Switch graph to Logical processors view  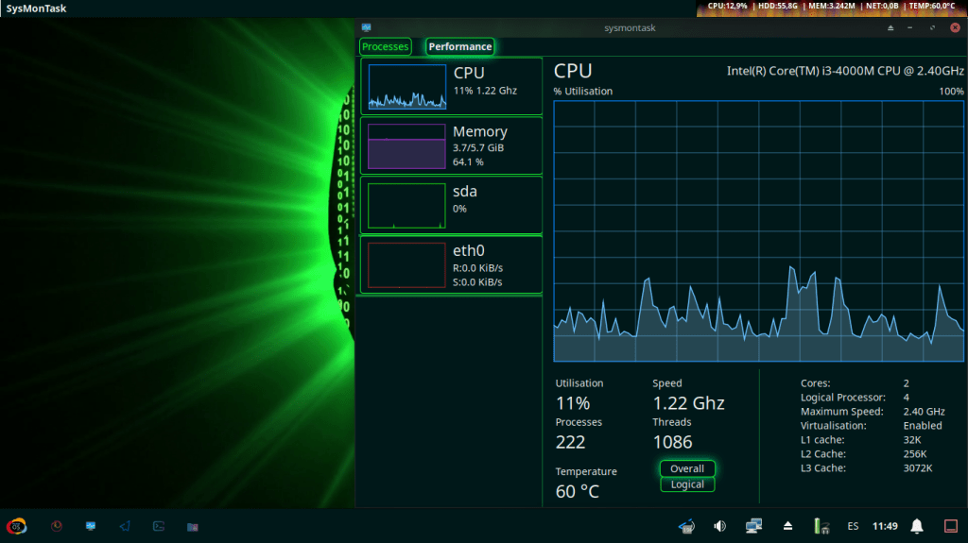[x=687, y=484]
